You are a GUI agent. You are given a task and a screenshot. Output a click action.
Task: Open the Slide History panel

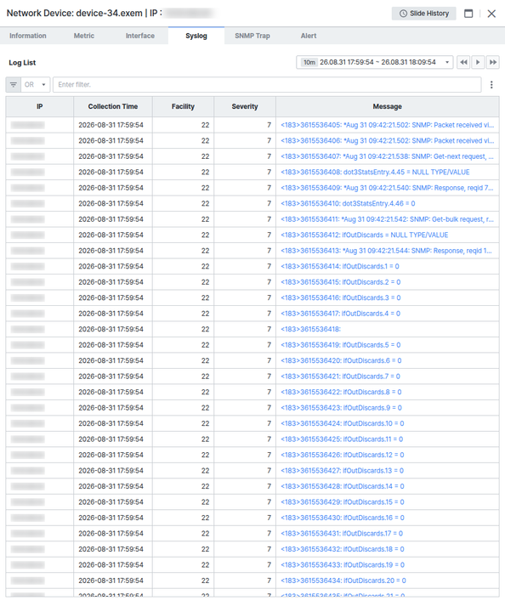423,14
